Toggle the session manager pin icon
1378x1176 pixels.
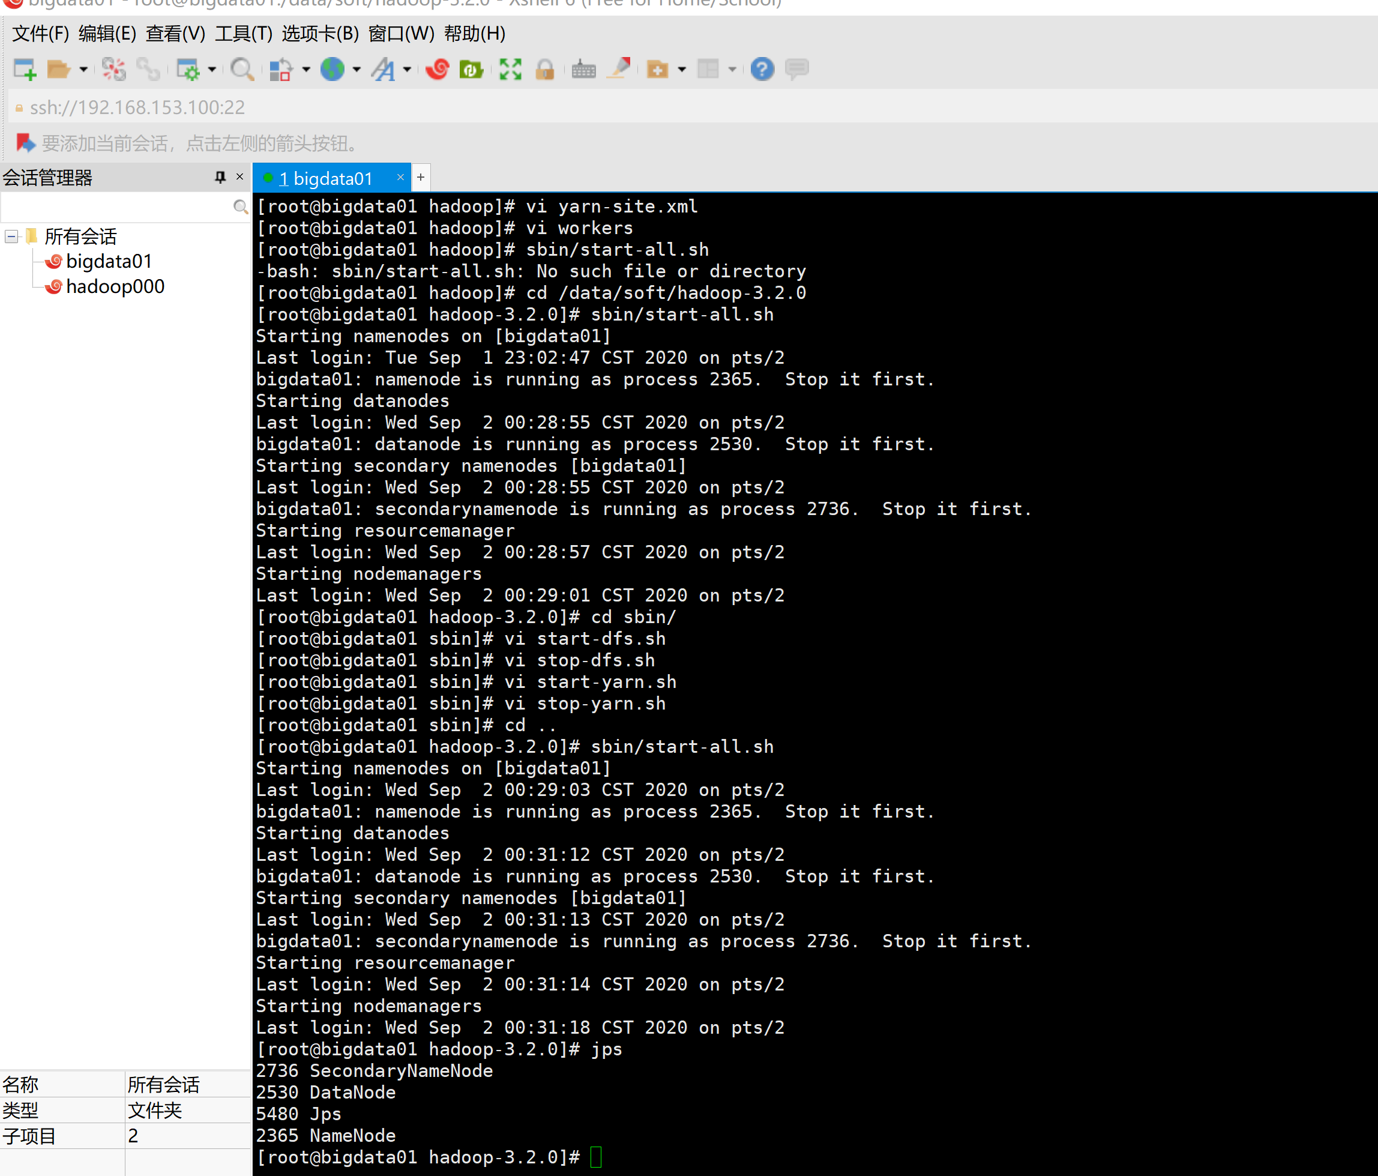click(x=220, y=177)
